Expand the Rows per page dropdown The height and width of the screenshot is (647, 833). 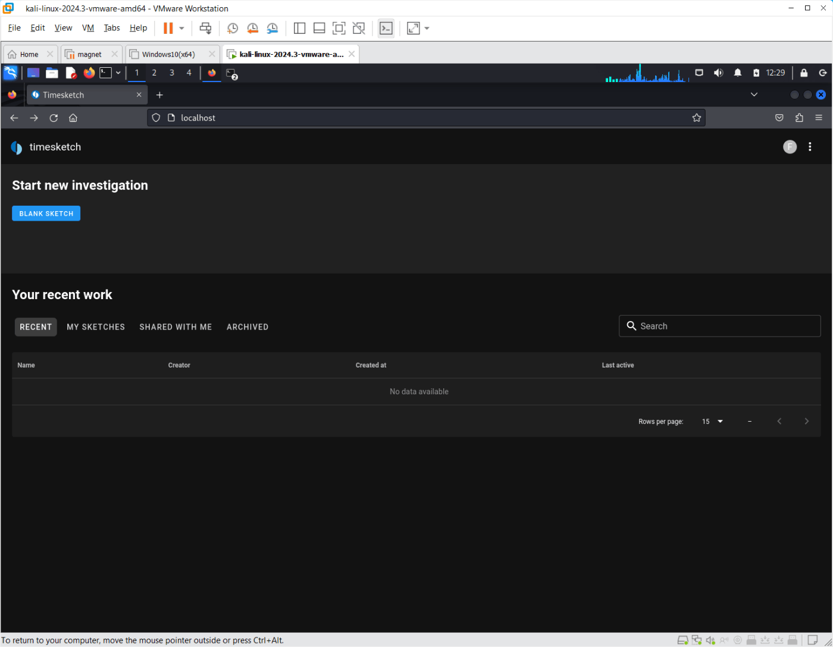pyautogui.click(x=712, y=422)
